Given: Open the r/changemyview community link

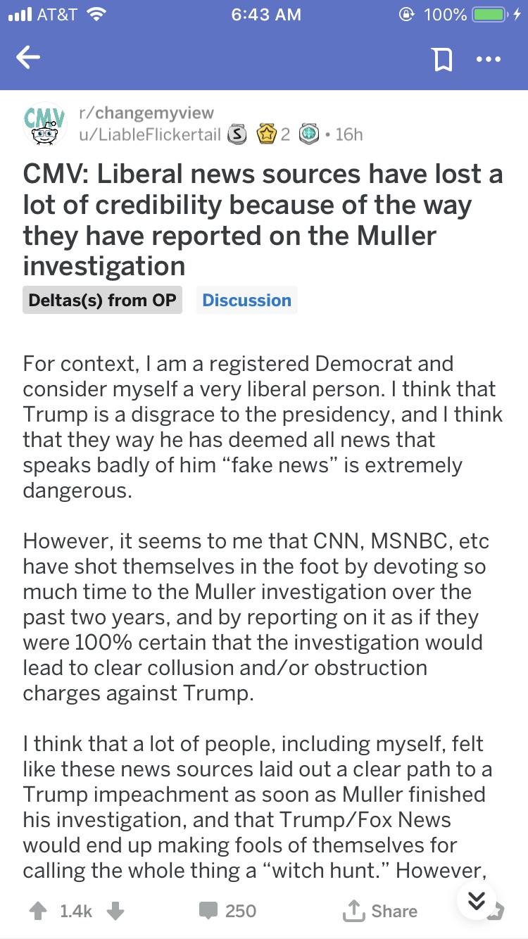Looking at the screenshot, I should pos(146,113).
